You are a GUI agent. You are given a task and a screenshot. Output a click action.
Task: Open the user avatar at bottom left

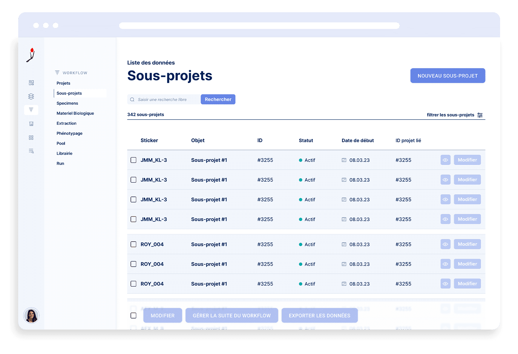click(31, 315)
